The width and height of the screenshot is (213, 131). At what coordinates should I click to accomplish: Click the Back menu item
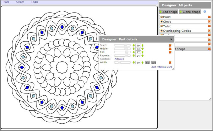tap(6, 2)
